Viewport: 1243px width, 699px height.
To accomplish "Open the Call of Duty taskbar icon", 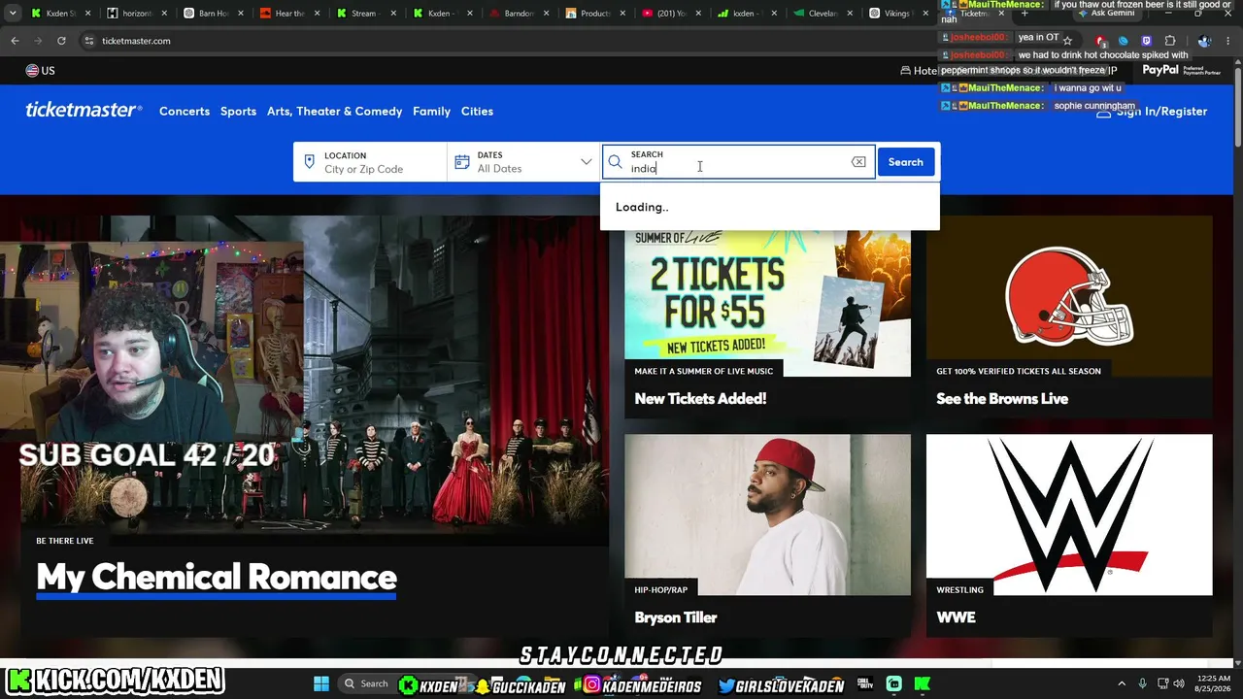I will pos(865,683).
